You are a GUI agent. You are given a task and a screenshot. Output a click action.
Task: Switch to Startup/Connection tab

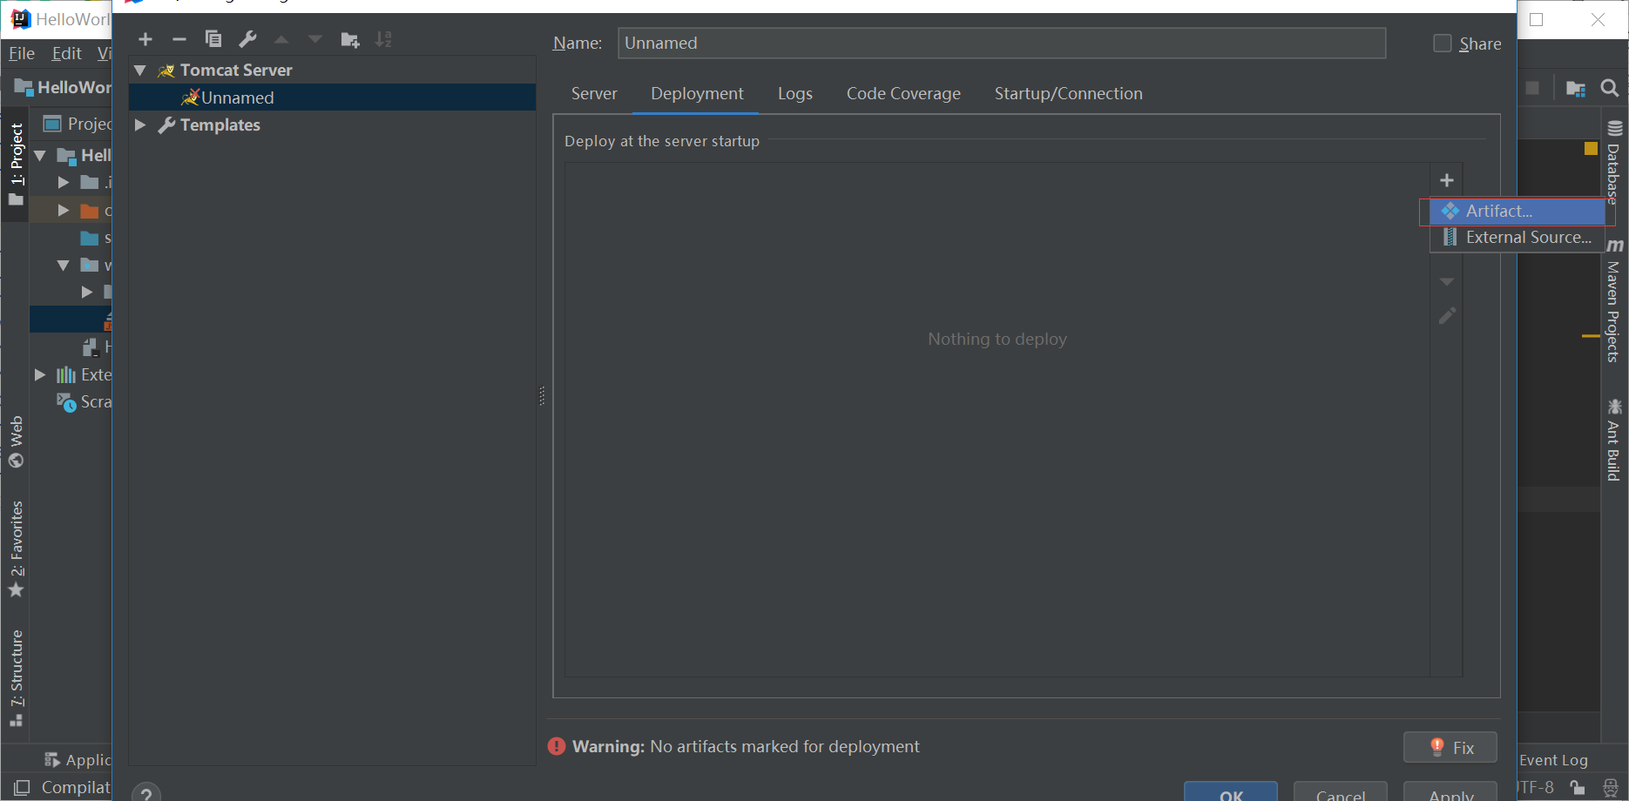[1069, 93]
